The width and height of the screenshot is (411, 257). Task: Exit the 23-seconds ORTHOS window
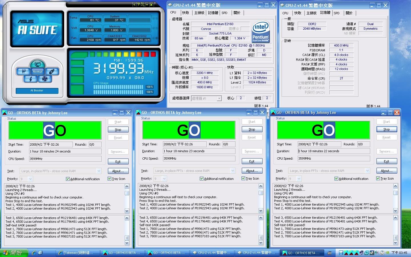pyautogui.click(x=252, y=161)
